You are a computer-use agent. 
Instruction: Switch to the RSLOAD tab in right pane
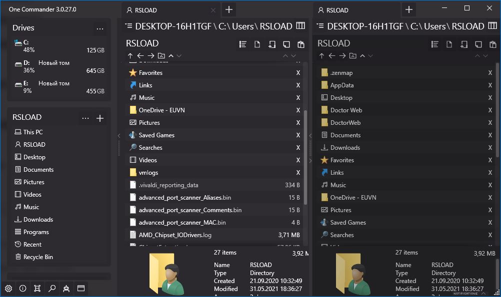(337, 10)
